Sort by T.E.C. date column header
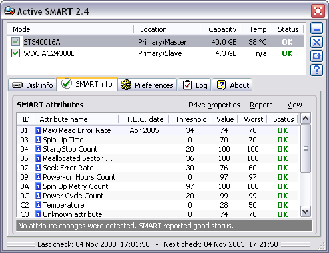 144,119
